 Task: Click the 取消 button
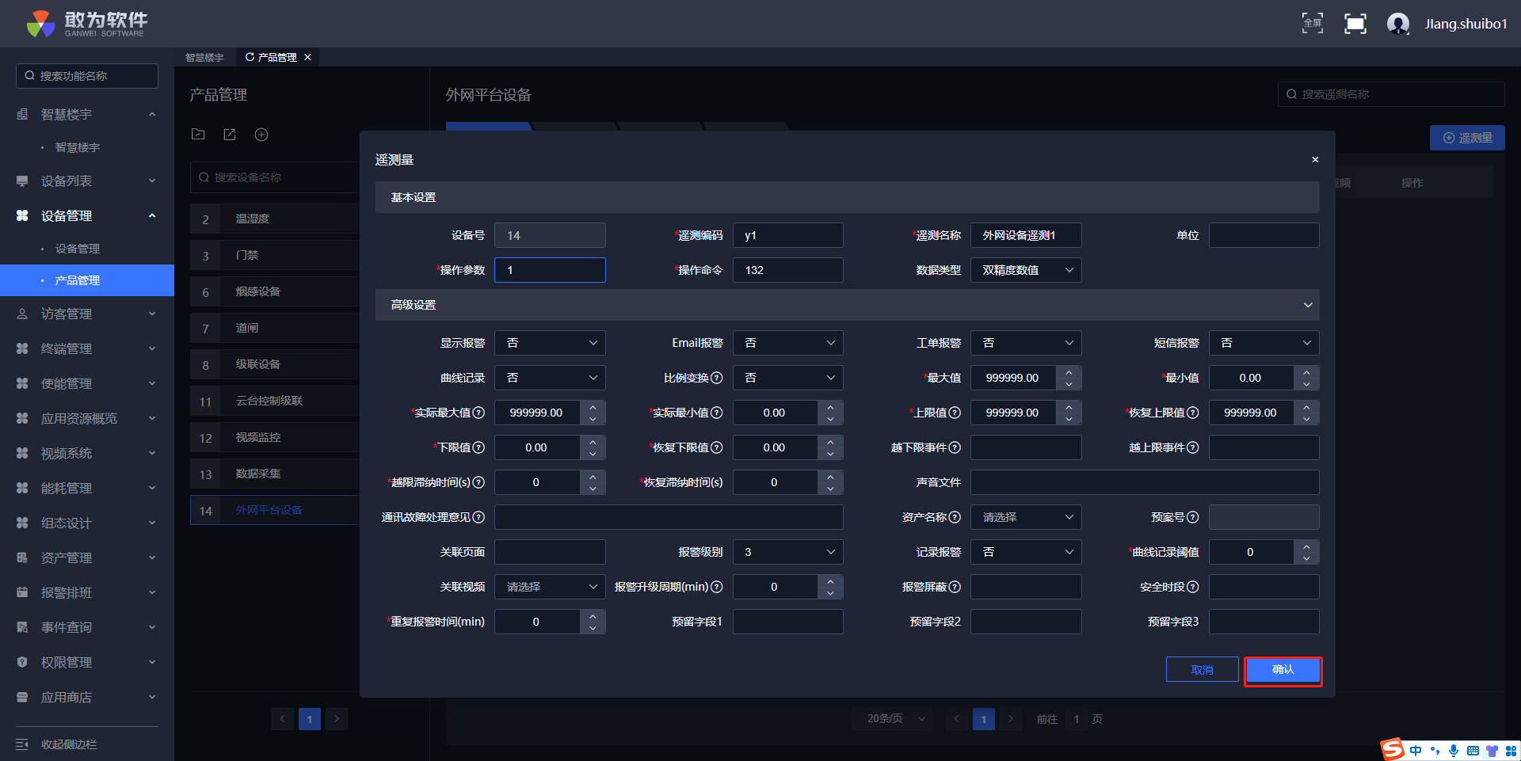(1202, 670)
